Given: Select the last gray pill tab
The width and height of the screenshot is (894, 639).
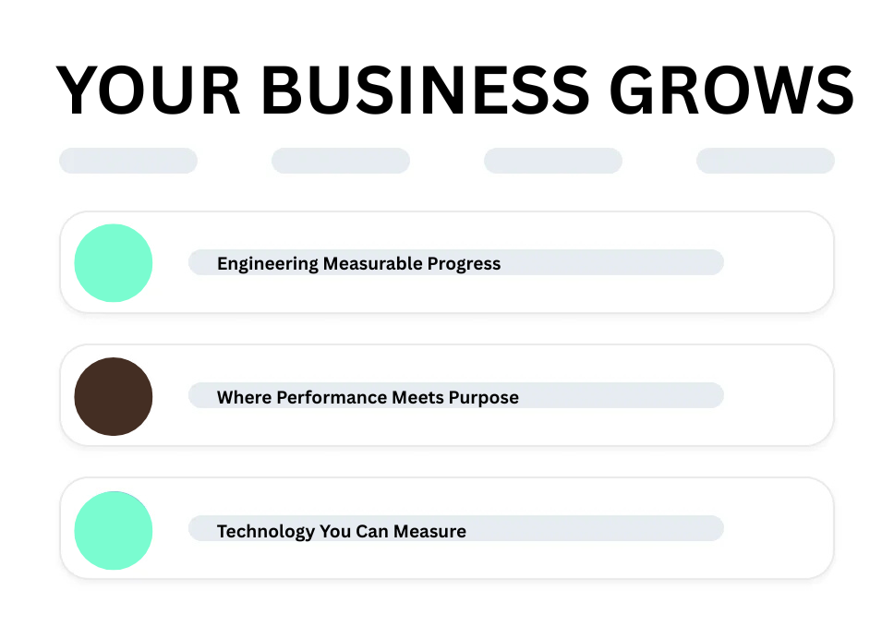Looking at the screenshot, I should 766,161.
